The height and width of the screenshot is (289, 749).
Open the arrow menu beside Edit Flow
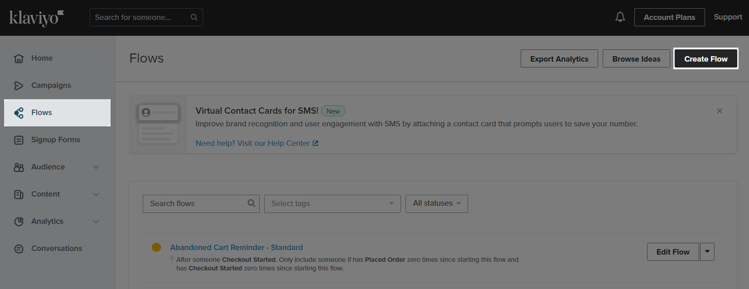pos(707,252)
